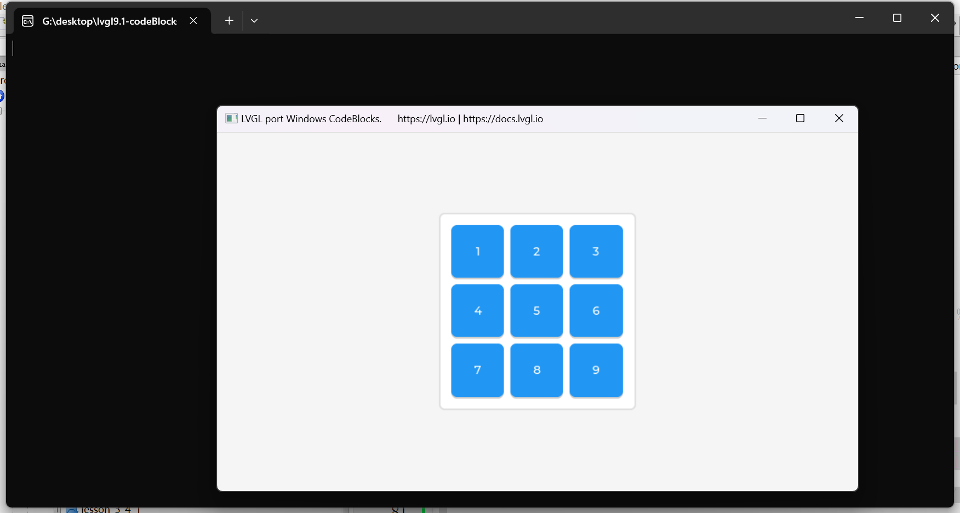Screen dimensions: 960x513
Task: Click the blue button labeled 4
Action: coord(477,311)
